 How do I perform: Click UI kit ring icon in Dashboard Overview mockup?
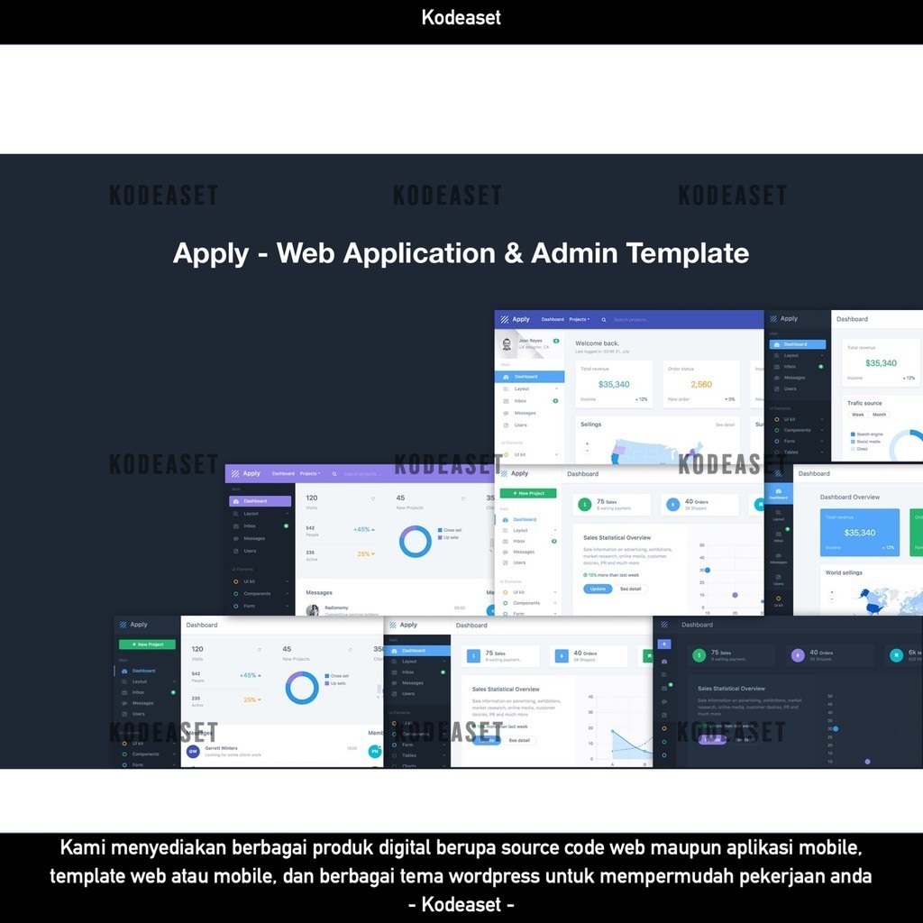778,599
